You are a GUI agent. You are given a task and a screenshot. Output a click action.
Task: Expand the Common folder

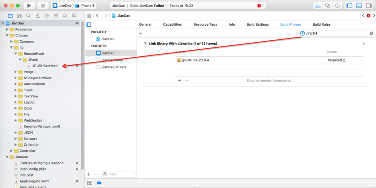pyautogui.click(x=11, y=41)
